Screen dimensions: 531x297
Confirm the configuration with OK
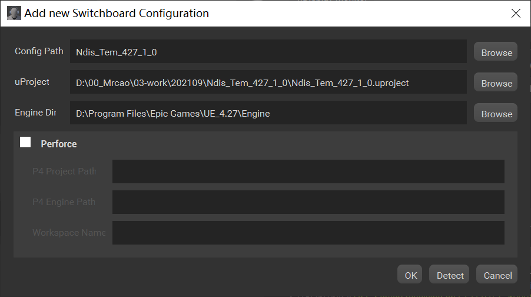410,274
